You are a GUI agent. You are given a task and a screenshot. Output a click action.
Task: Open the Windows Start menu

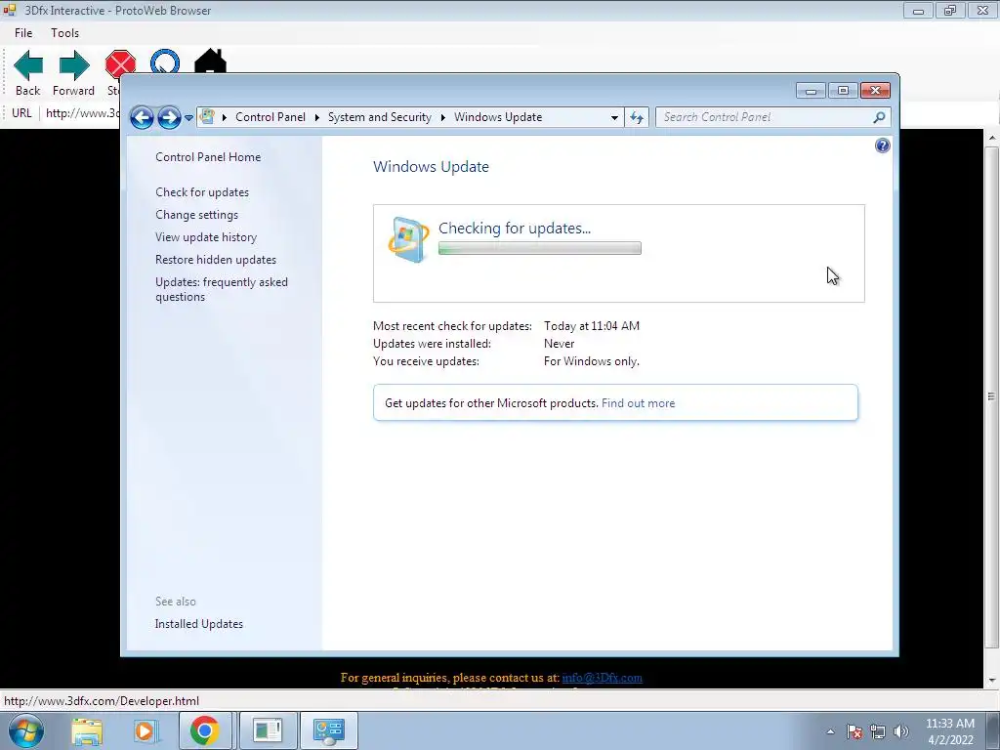(x=26, y=730)
